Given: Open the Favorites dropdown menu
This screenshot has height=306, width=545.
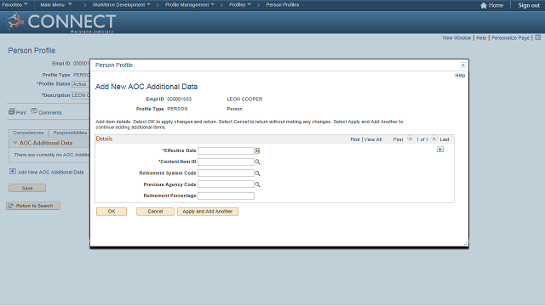Looking at the screenshot, I should tap(14, 5).
